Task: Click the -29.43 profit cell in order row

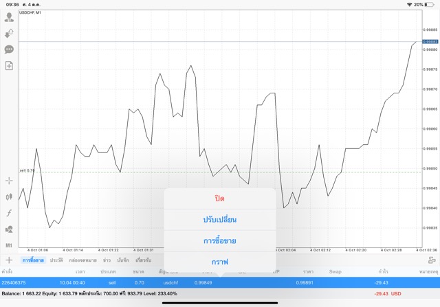Action: coord(381,282)
